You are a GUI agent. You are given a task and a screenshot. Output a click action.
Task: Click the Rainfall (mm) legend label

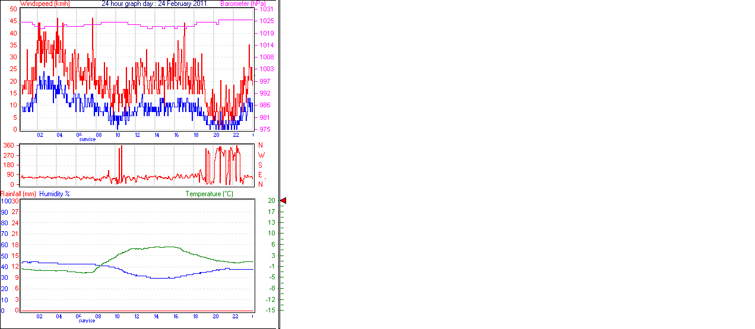pos(18,194)
